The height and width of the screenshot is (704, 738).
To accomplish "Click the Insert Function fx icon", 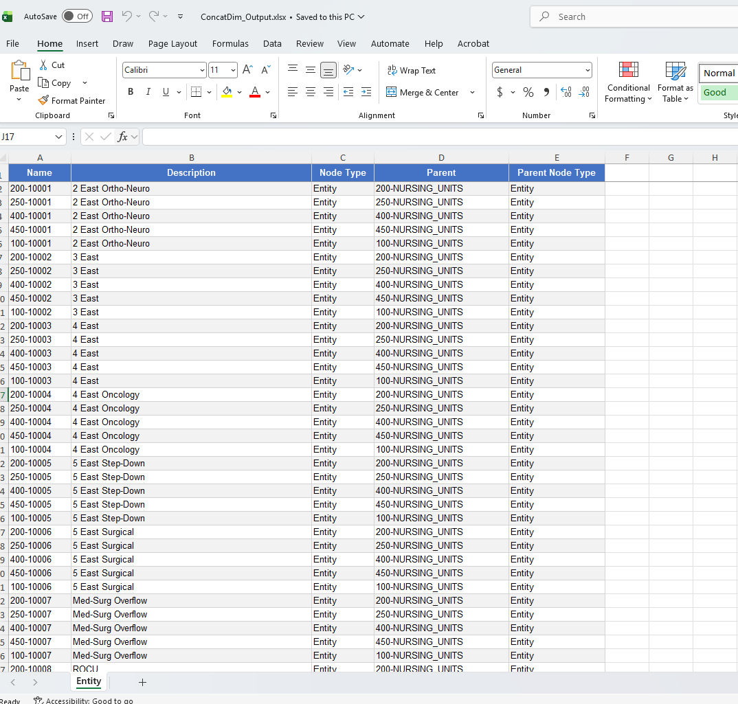I will (122, 137).
